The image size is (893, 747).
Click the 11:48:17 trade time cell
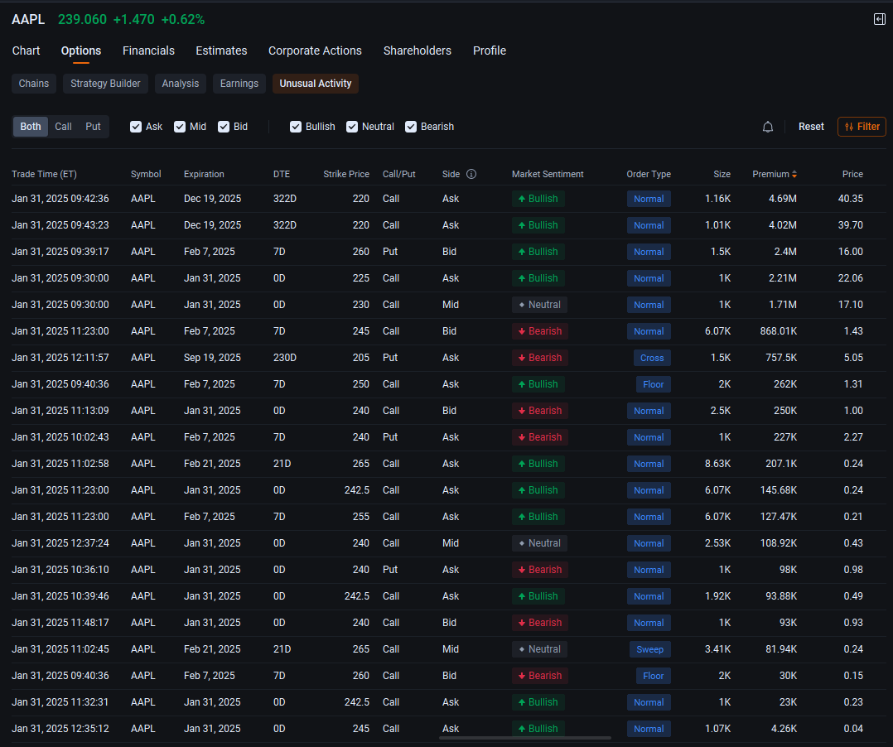pyautogui.click(x=60, y=623)
